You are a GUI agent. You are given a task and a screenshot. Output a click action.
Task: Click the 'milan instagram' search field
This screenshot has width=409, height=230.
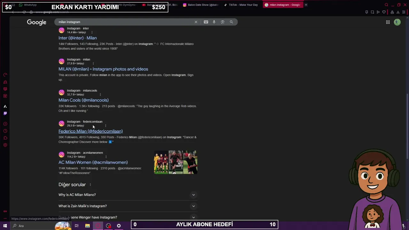[x=125, y=22]
